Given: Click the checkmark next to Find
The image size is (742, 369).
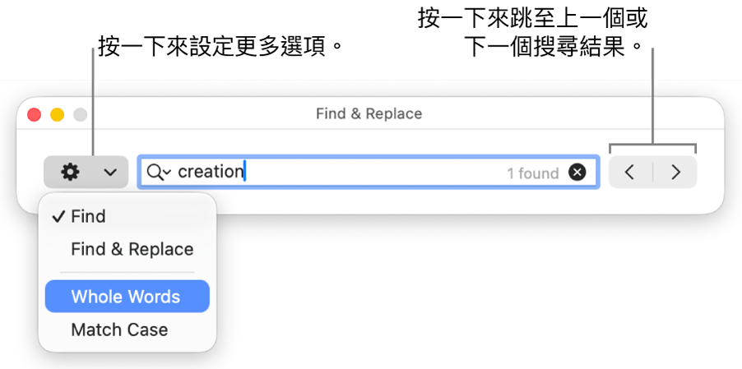Looking at the screenshot, I should point(58,217).
